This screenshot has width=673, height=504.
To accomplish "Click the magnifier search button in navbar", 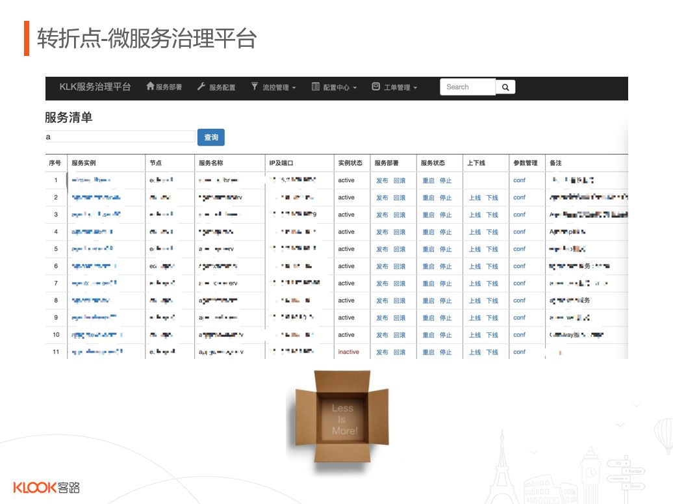I will click(505, 87).
